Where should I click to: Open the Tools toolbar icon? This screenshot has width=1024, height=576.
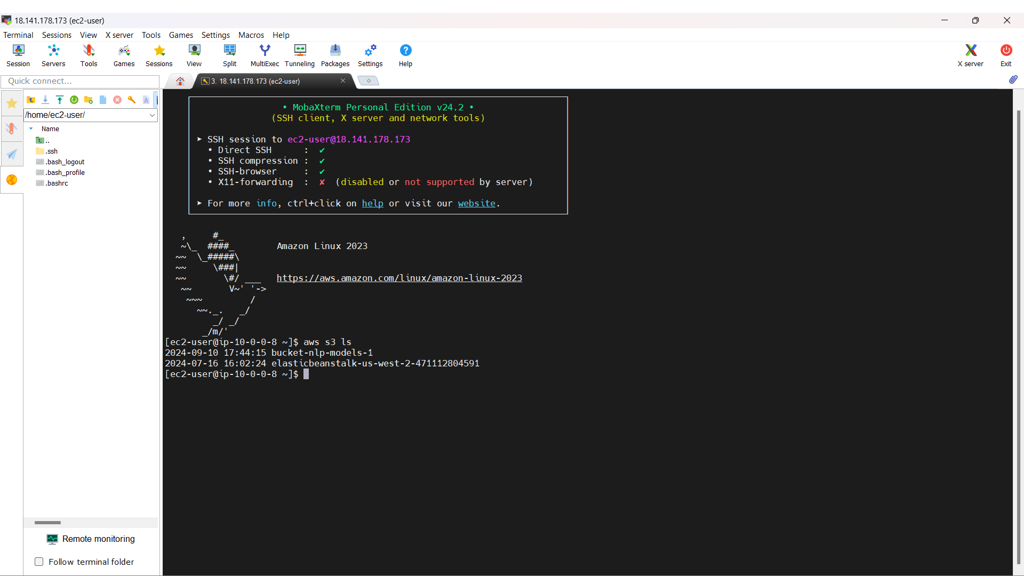tap(89, 55)
